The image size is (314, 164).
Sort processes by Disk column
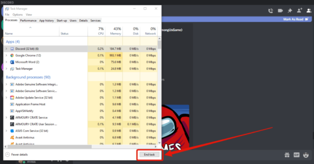click(131, 32)
